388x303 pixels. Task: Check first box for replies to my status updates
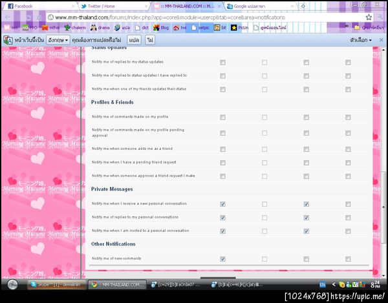(x=222, y=62)
